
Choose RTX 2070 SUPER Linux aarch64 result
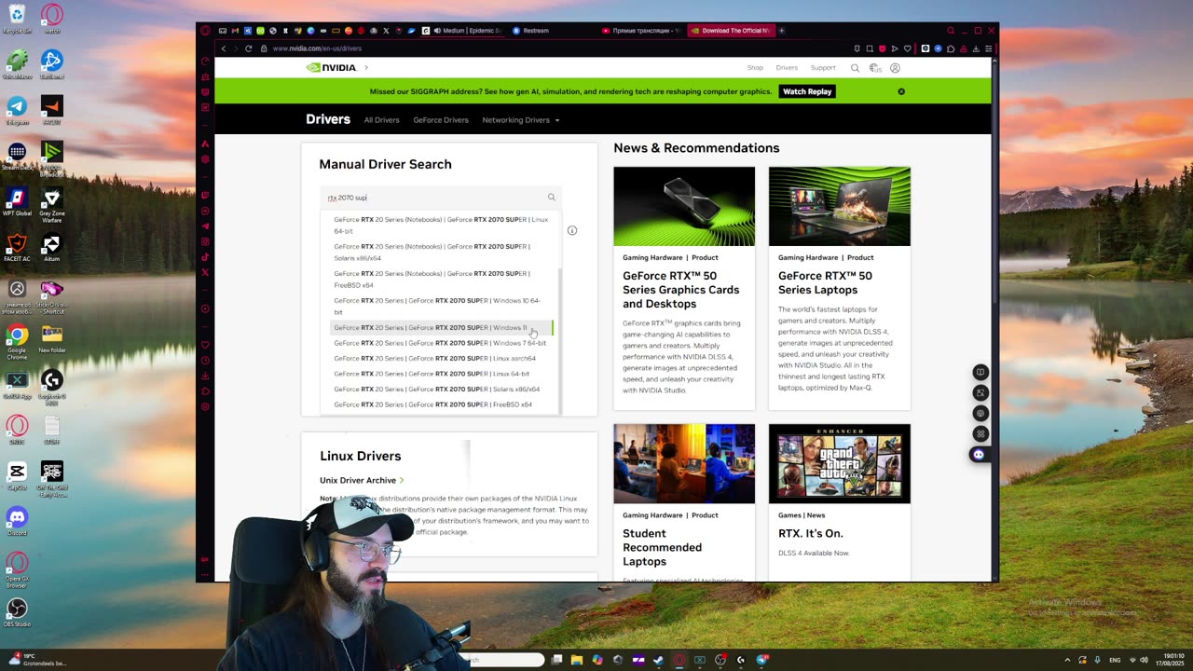pos(442,358)
